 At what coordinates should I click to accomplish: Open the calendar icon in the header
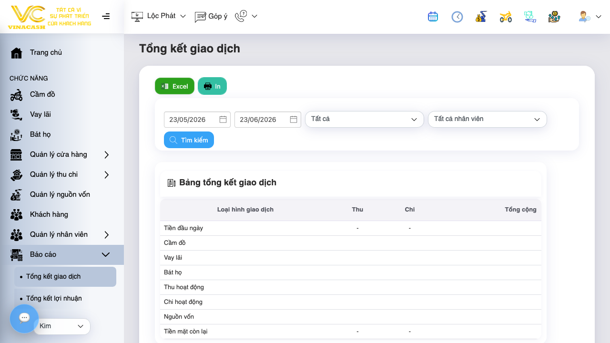[433, 17]
